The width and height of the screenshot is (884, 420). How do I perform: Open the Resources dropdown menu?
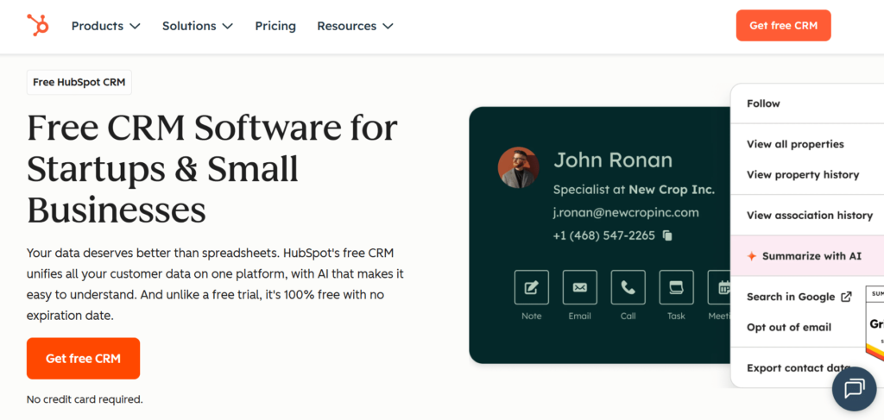coord(355,26)
